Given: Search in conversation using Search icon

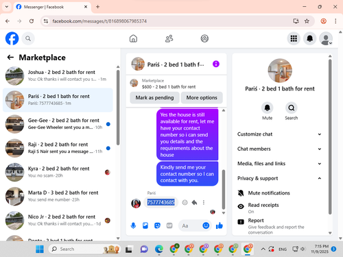Looking at the screenshot, I should [292, 108].
